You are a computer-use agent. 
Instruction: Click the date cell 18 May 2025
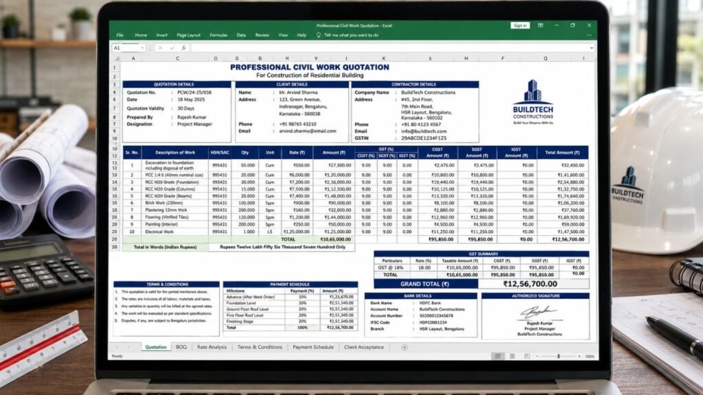(x=191, y=99)
